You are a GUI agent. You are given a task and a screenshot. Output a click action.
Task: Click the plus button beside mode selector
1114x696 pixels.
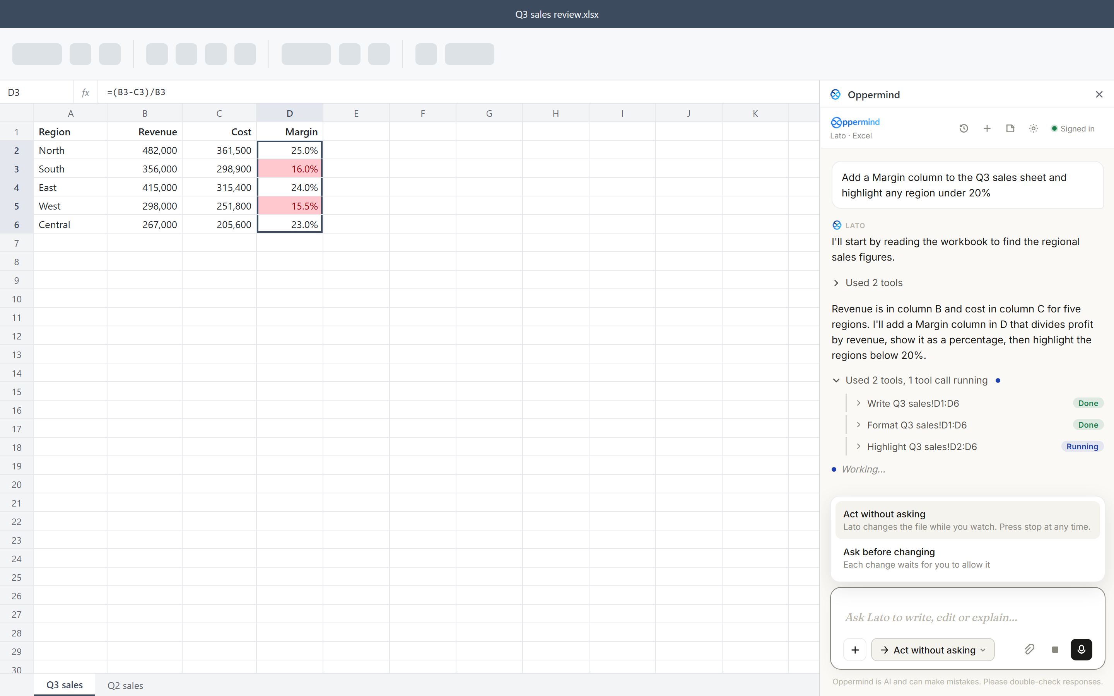pos(855,650)
